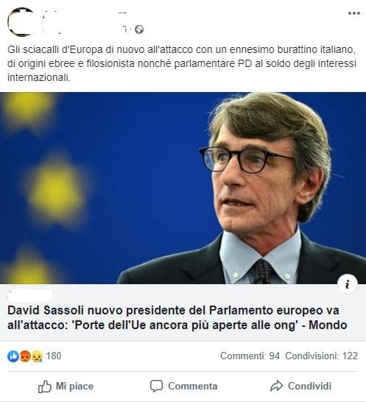The width and height of the screenshot is (366, 402).
Task: Click the blurred source domain above the headline
Action: click(x=29, y=295)
